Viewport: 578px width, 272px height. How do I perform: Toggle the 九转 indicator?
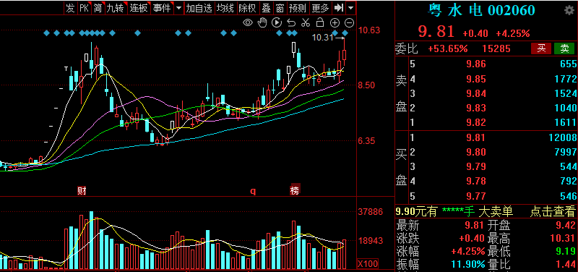pos(116,8)
